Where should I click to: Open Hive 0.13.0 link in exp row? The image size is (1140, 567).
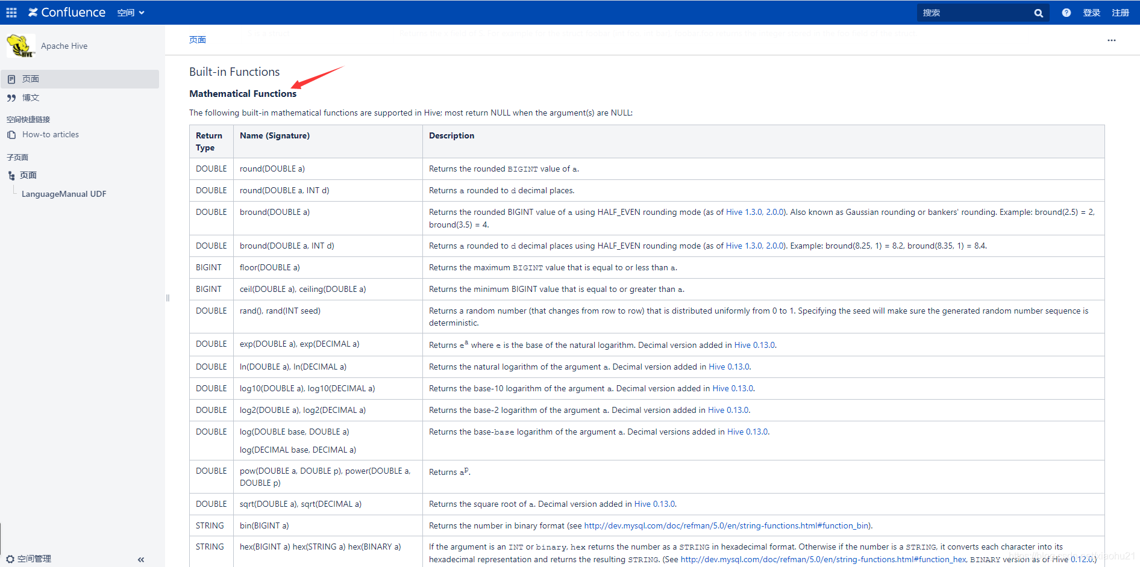[x=754, y=345]
